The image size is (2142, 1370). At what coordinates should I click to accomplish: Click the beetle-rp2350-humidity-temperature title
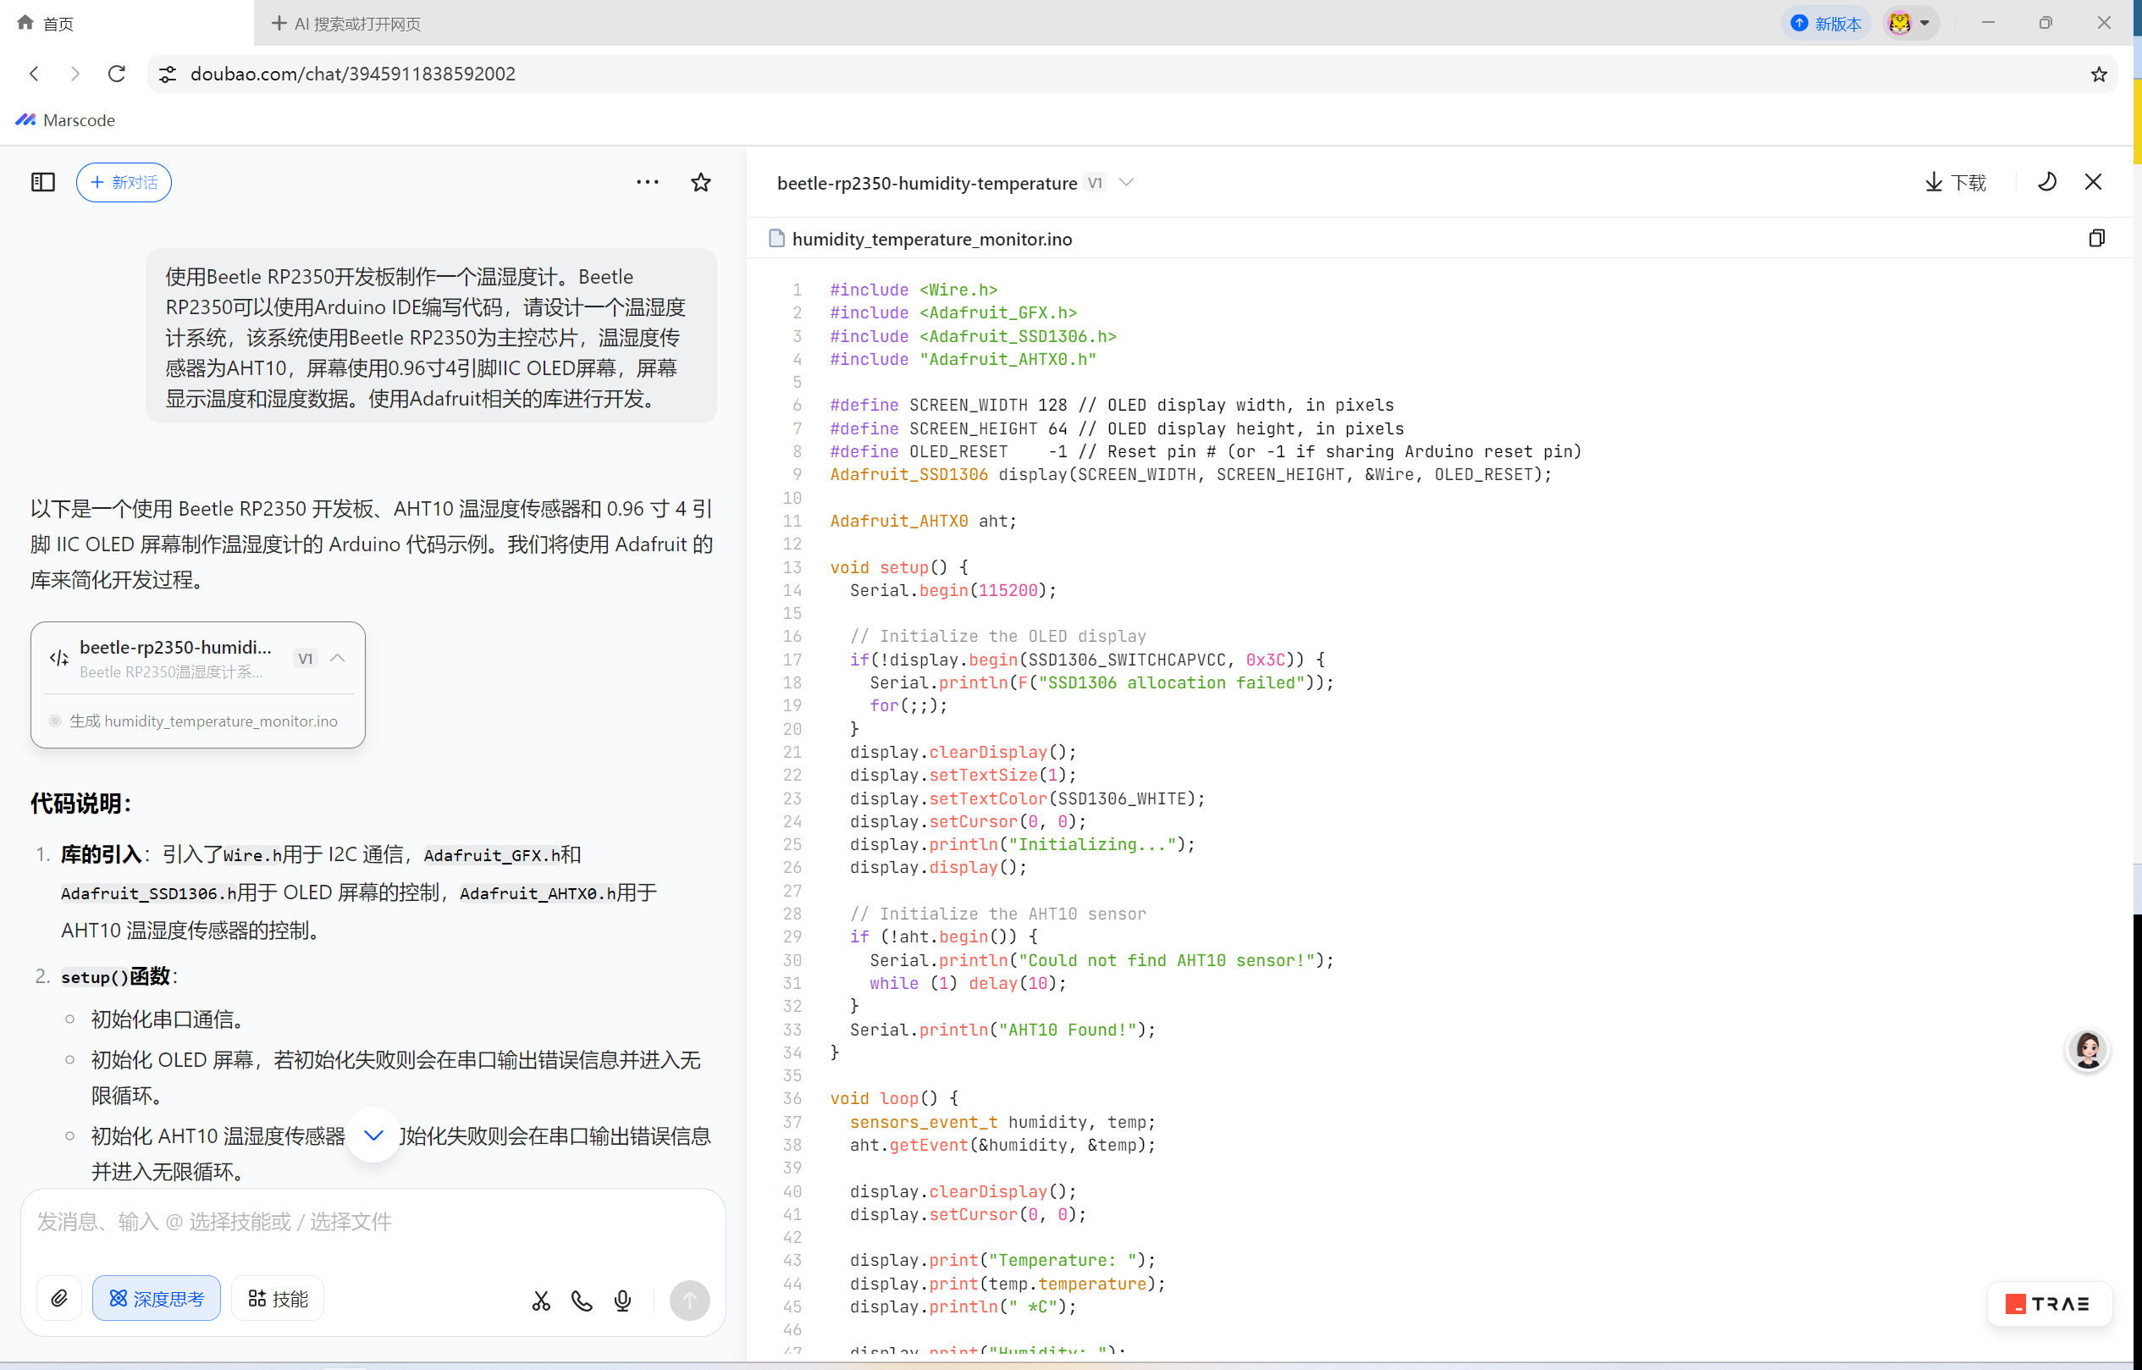pyautogui.click(x=927, y=182)
